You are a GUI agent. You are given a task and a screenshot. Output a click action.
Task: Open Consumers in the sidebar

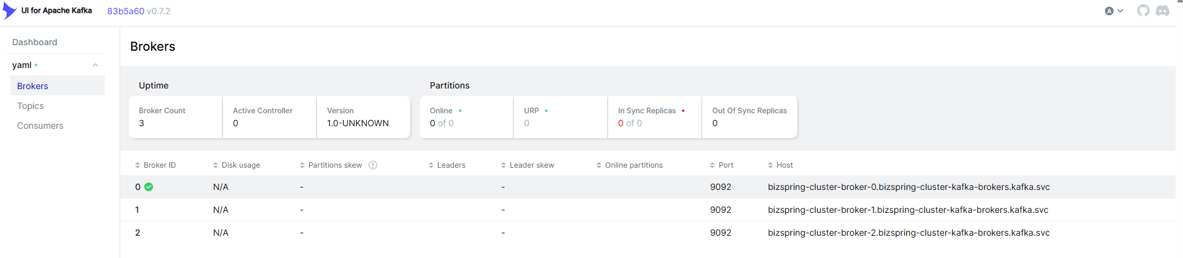coord(40,126)
